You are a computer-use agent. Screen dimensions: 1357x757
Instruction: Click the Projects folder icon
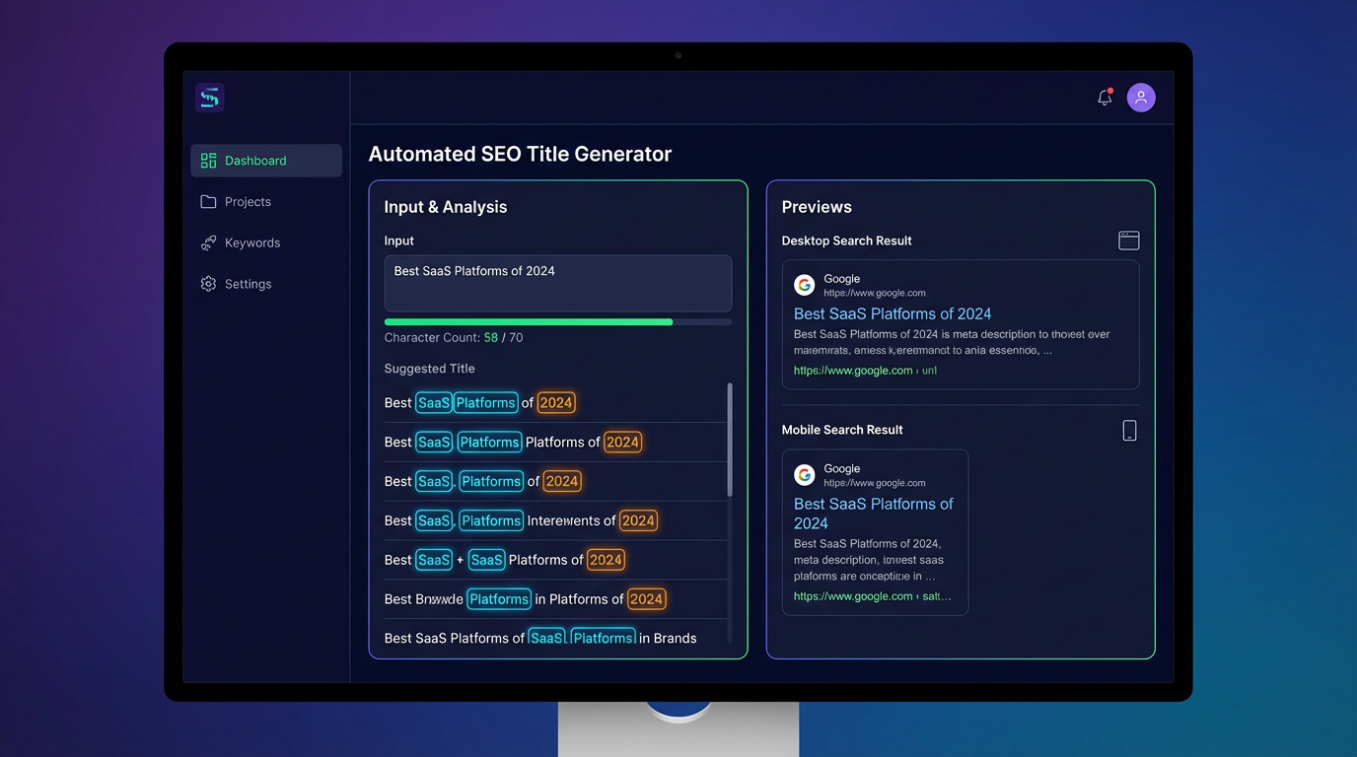point(208,201)
